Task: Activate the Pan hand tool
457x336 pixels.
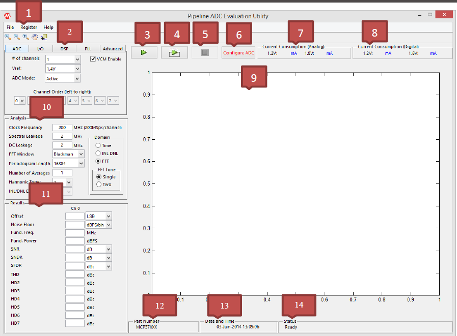Action: click(35, 37)
